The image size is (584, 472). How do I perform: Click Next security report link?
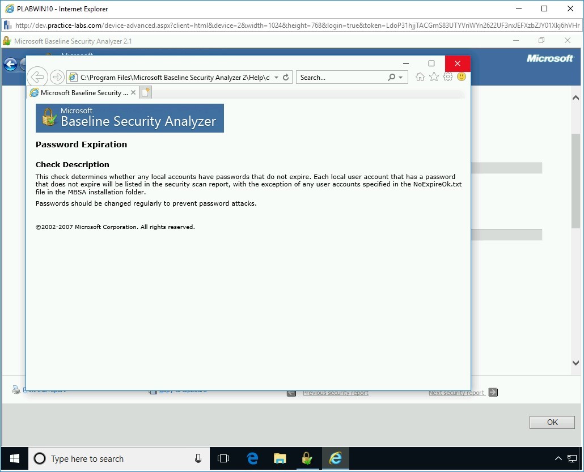(x=456, y=393)
